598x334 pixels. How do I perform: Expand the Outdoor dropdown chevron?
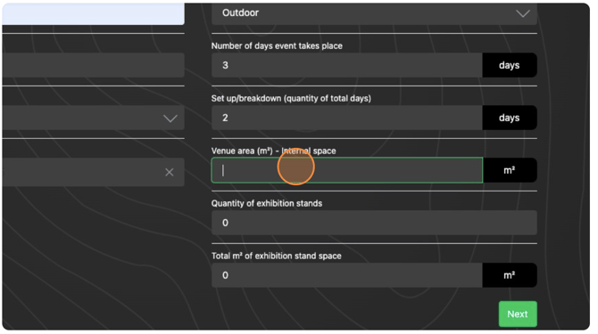[522, 13]
